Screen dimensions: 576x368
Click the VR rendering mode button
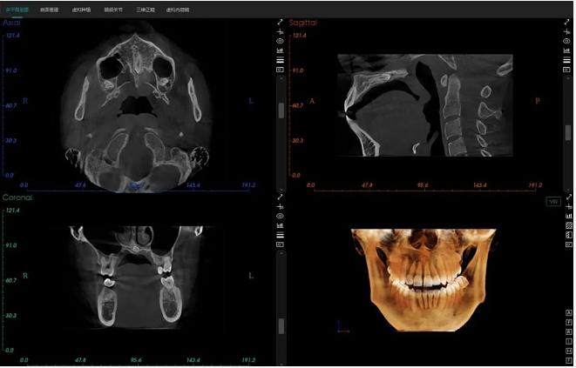[552, 201]
